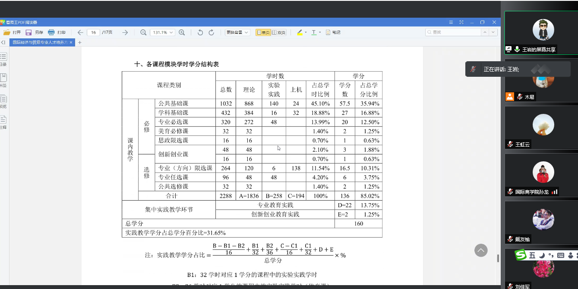Click 王岩 screen-share indicator icon

(x=509, y=49)
